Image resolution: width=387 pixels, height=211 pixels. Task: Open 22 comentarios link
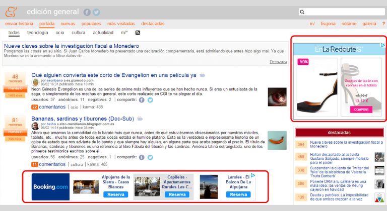[x=48, y=107]
